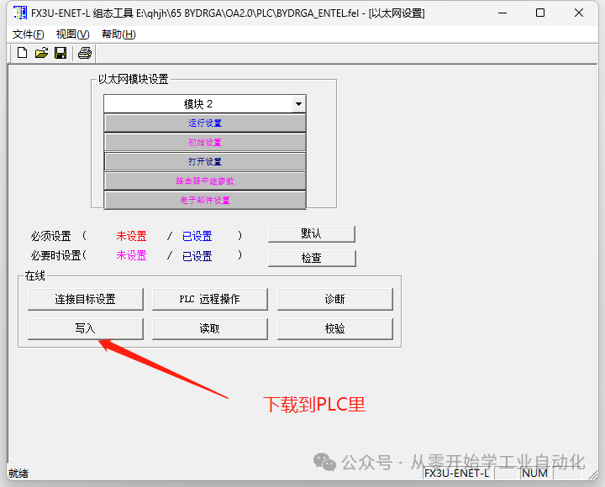Open 打开设置 open settings
Image resolution: width=605 pixels, height=487 pixels.
pyautogui.click(x=205, y=161)
